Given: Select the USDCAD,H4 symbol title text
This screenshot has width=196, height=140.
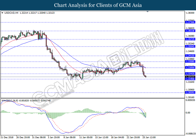Looking at the screenshot, I should pyautogui.click(x=11, y=13).
